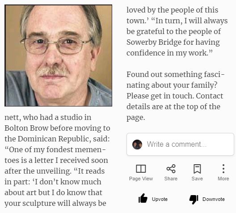Click the Upvote text label
Viewport: 236px width, 213px height.
160,199
